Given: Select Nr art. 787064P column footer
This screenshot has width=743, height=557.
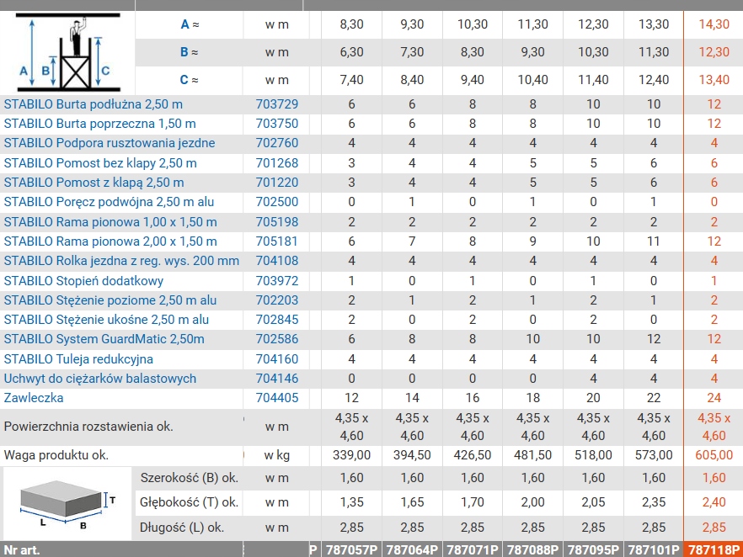Looking at the screenshot, I should click(x=412, y=550).
